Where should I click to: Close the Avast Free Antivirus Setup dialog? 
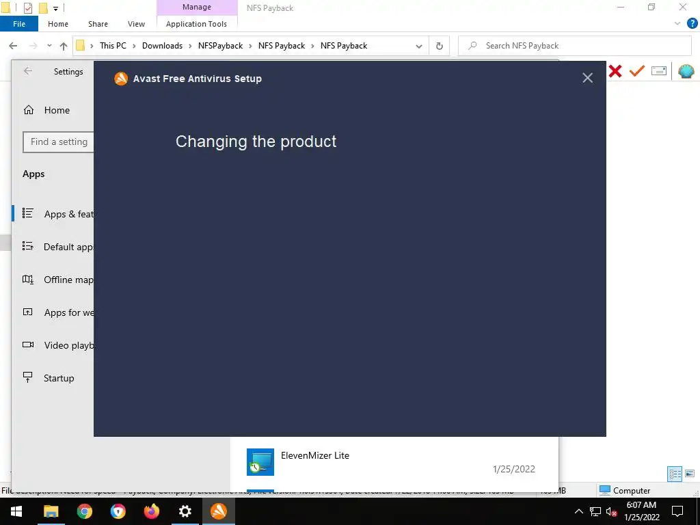[x=587, y=78]
